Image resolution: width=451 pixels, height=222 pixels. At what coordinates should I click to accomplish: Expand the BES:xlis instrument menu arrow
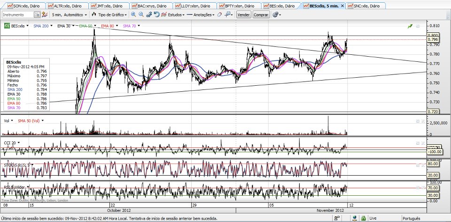(27, 26)
